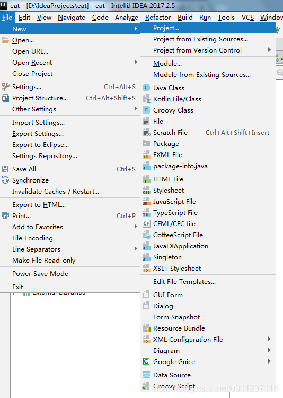Click Close Project
The width and height of the screenshot is (283, 398).
click(70, 74)
